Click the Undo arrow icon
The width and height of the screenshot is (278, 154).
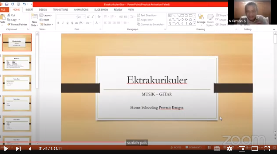pyautogui.click(x=25, y=4)
